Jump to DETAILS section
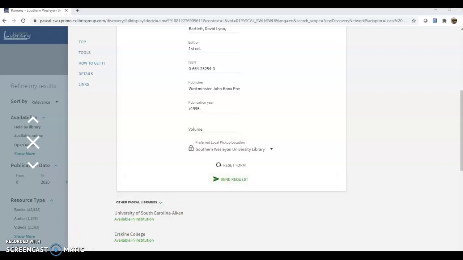 click(86, 74)
